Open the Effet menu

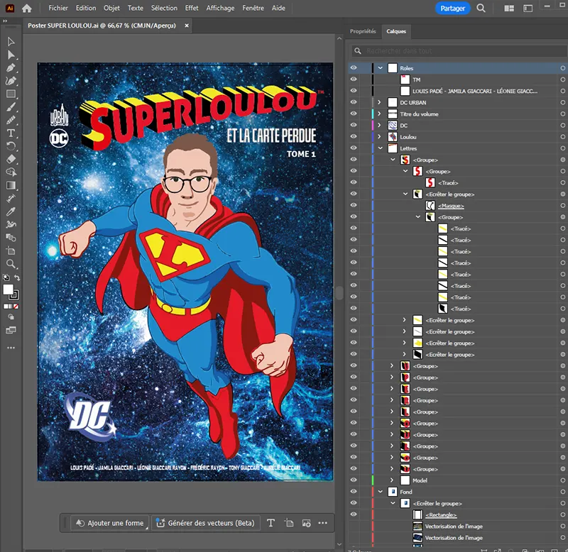click(192, 8)
